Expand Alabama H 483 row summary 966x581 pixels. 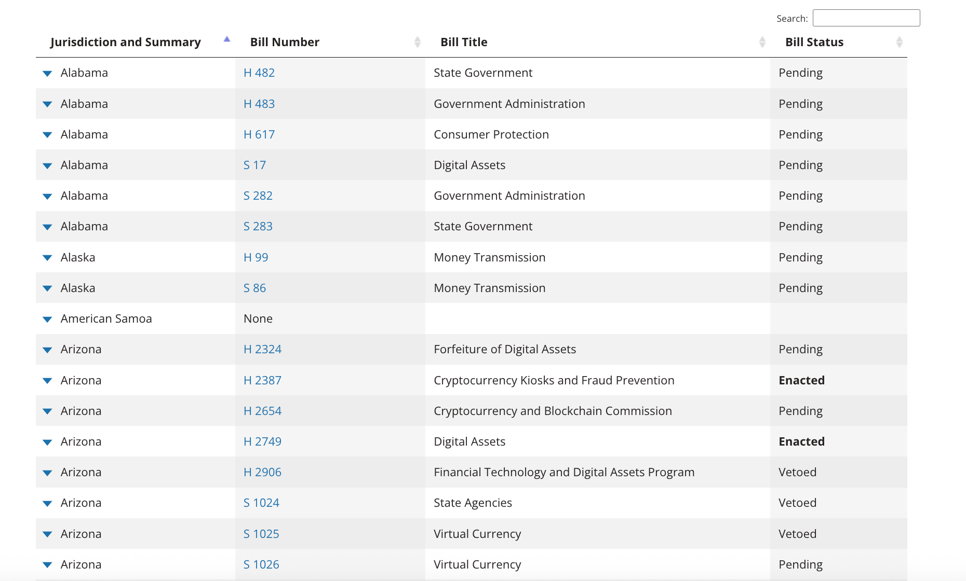coord(47,104)
